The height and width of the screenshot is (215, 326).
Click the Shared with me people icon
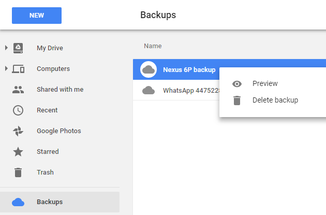[x=18, y=90]
